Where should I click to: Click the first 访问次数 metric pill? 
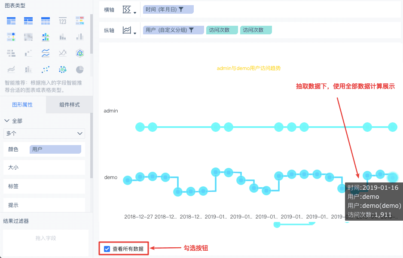point(222,30)
